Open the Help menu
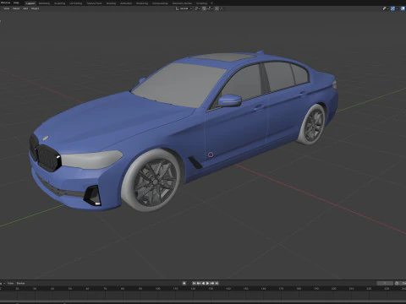406x304 pixels. (x=16, y=3)
